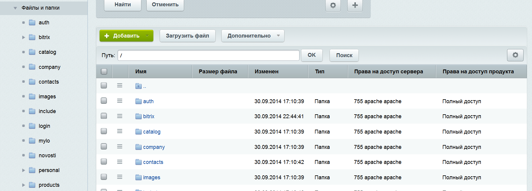Click the company row hamburger icon
The width and height of the screenshot is (532, 191).
click(x=120, y=146)
